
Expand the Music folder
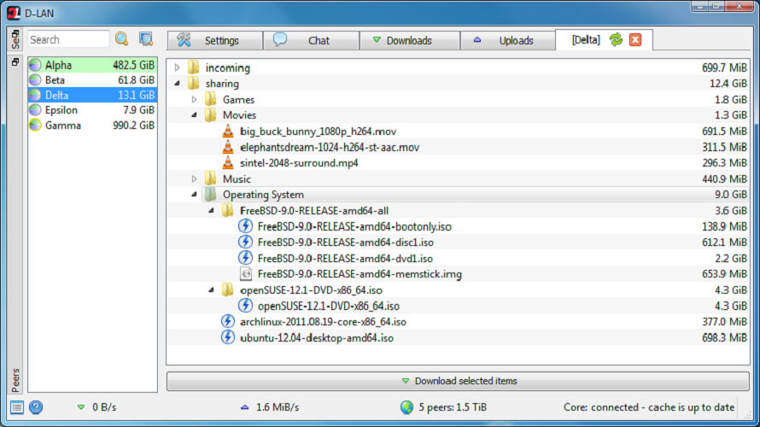195,178
